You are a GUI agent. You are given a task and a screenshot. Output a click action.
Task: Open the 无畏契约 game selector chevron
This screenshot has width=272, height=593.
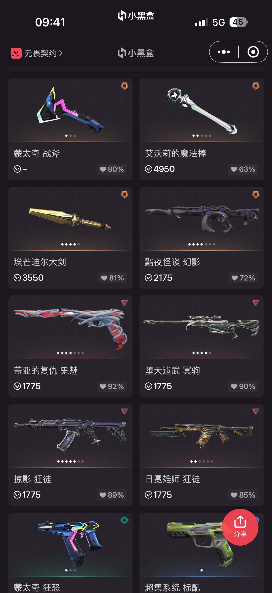coord(61,53)
